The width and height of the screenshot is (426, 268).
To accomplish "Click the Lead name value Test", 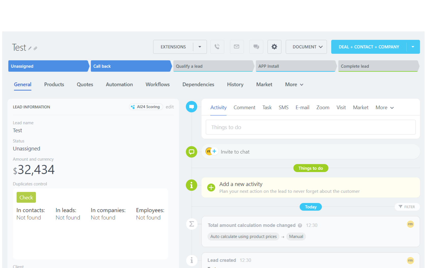I will [18, 130].
